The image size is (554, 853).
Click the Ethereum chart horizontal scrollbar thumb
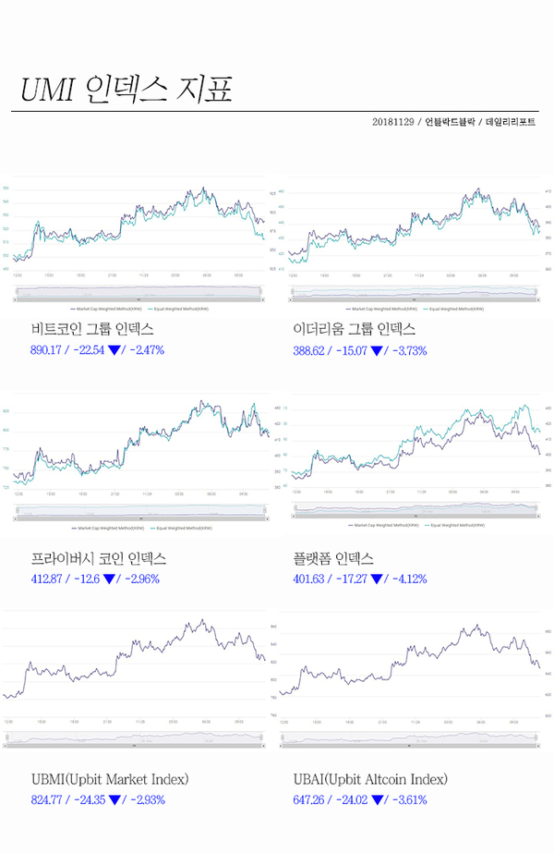point(415,299)
